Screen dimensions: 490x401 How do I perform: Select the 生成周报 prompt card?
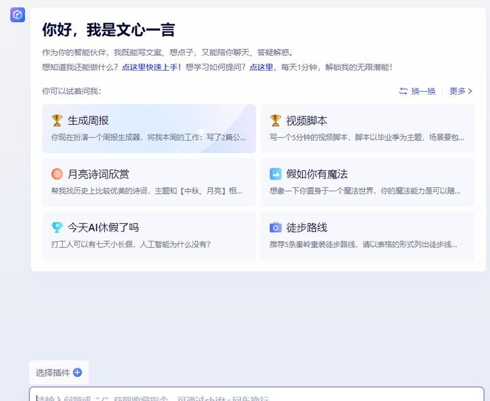coord(149,129)
